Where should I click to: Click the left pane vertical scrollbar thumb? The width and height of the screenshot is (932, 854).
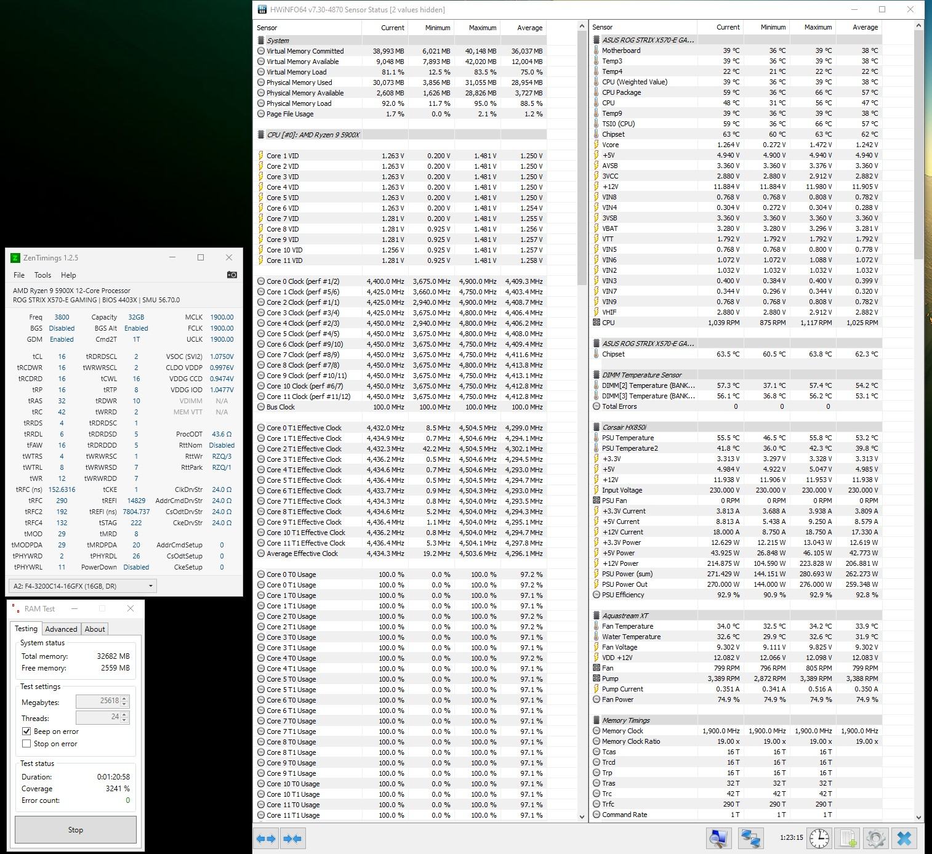[582, 159]
